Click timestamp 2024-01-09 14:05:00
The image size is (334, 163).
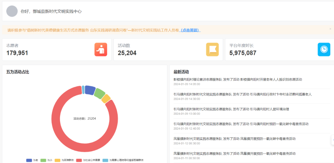[187, 84]
